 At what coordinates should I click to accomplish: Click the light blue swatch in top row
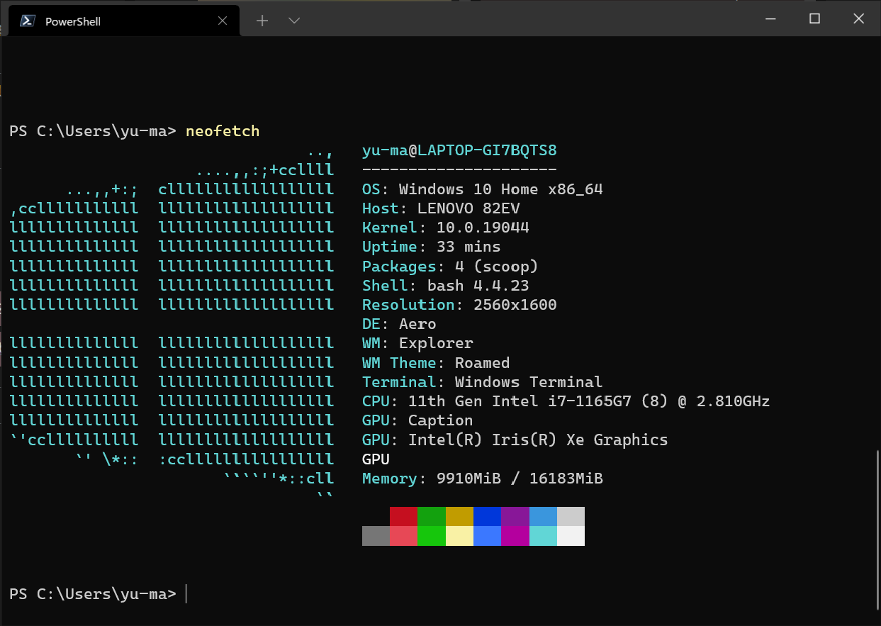click(x=543, y=516)
